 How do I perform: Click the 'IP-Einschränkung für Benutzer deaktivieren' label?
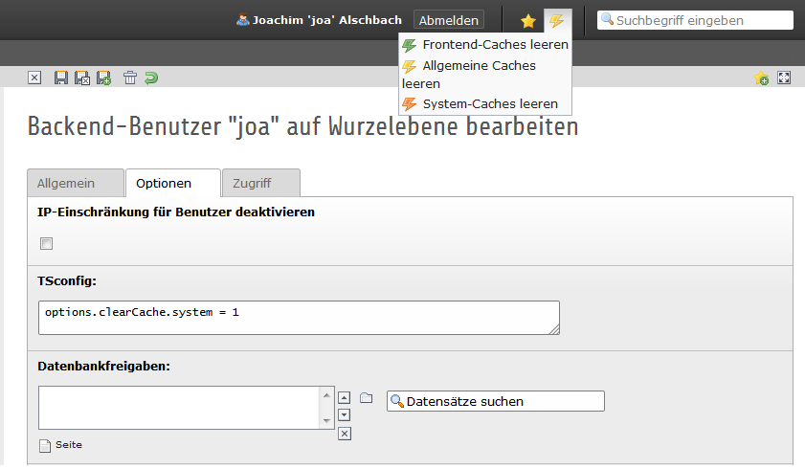[x=176, y=212]
